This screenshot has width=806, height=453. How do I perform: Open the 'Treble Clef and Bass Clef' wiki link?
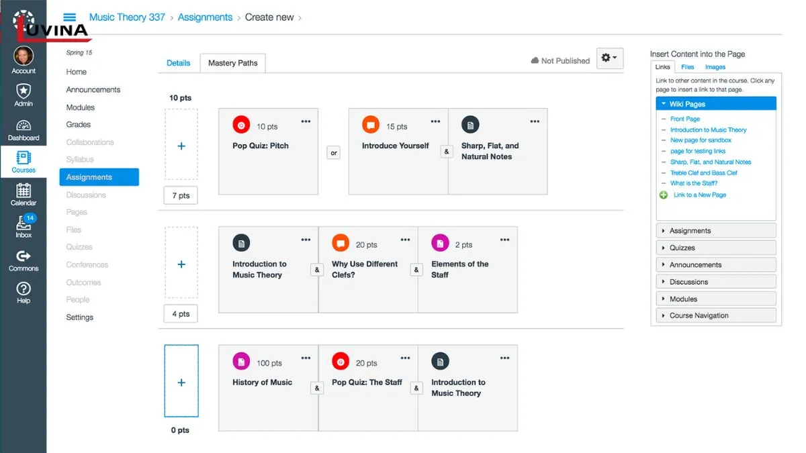(x=703, y=172)
